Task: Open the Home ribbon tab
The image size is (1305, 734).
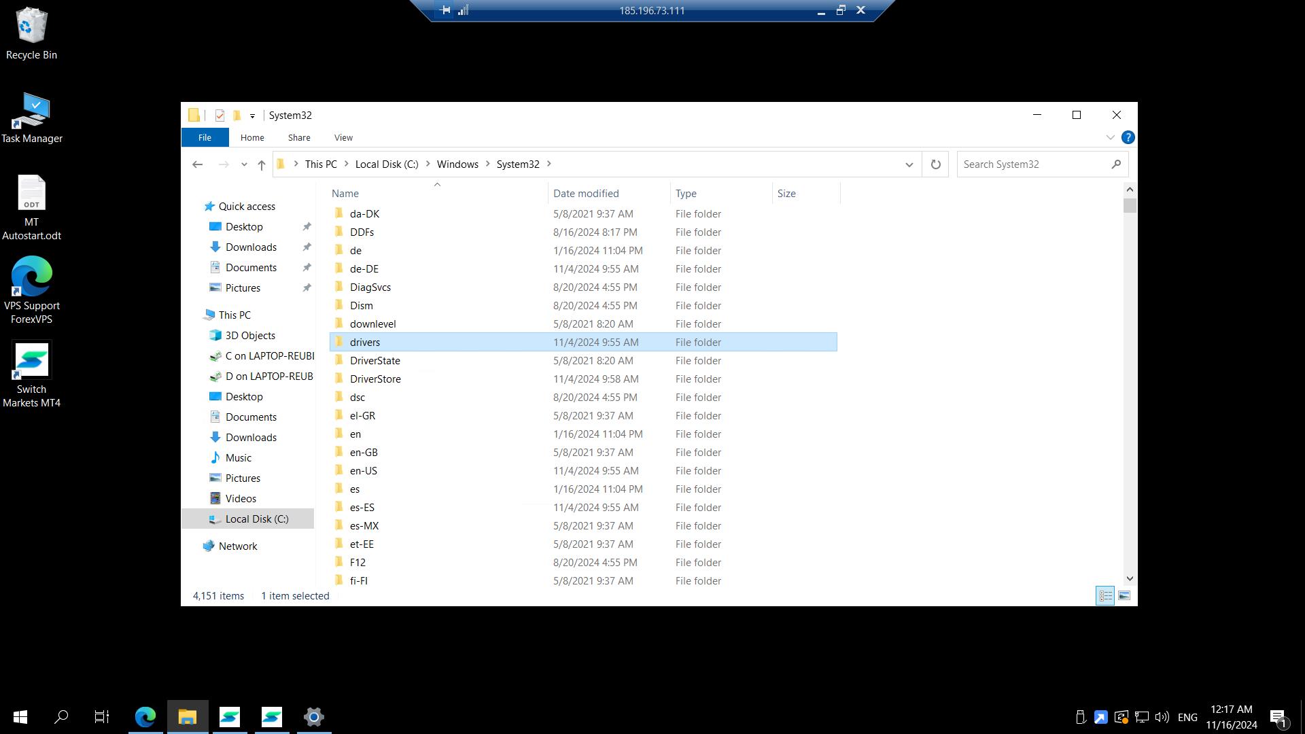Action: coord(252,137)
